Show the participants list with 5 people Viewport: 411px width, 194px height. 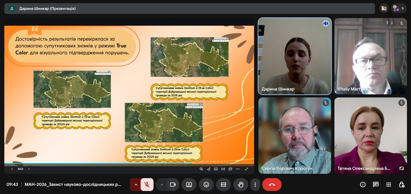coord(398,8)
